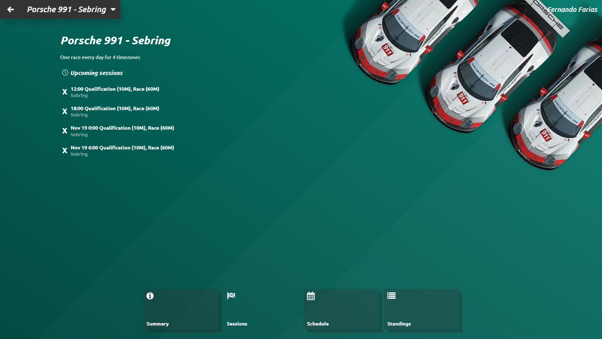
Task: Click the Sessions flag icon
Action: point(231,296)
